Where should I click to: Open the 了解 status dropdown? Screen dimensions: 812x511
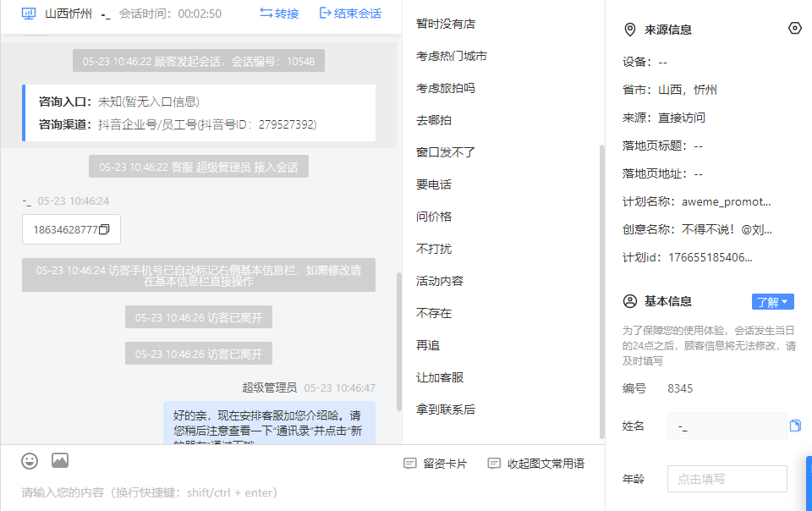772,302
